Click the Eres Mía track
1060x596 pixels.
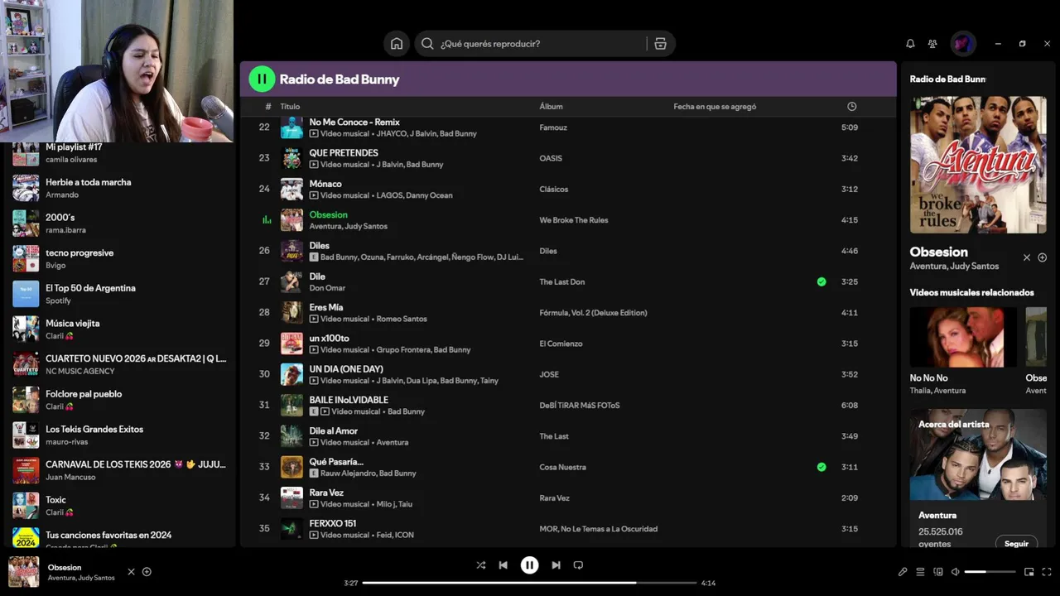326,308
